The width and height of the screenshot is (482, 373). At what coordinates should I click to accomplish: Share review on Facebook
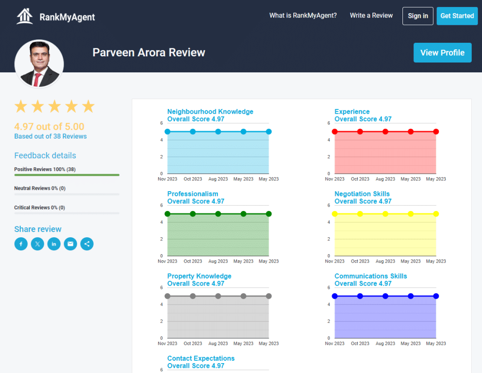click(21, 244)
